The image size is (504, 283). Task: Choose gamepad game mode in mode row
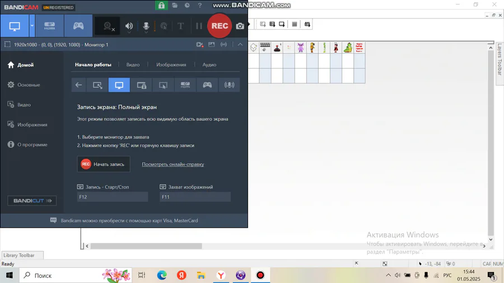[207, 85]
